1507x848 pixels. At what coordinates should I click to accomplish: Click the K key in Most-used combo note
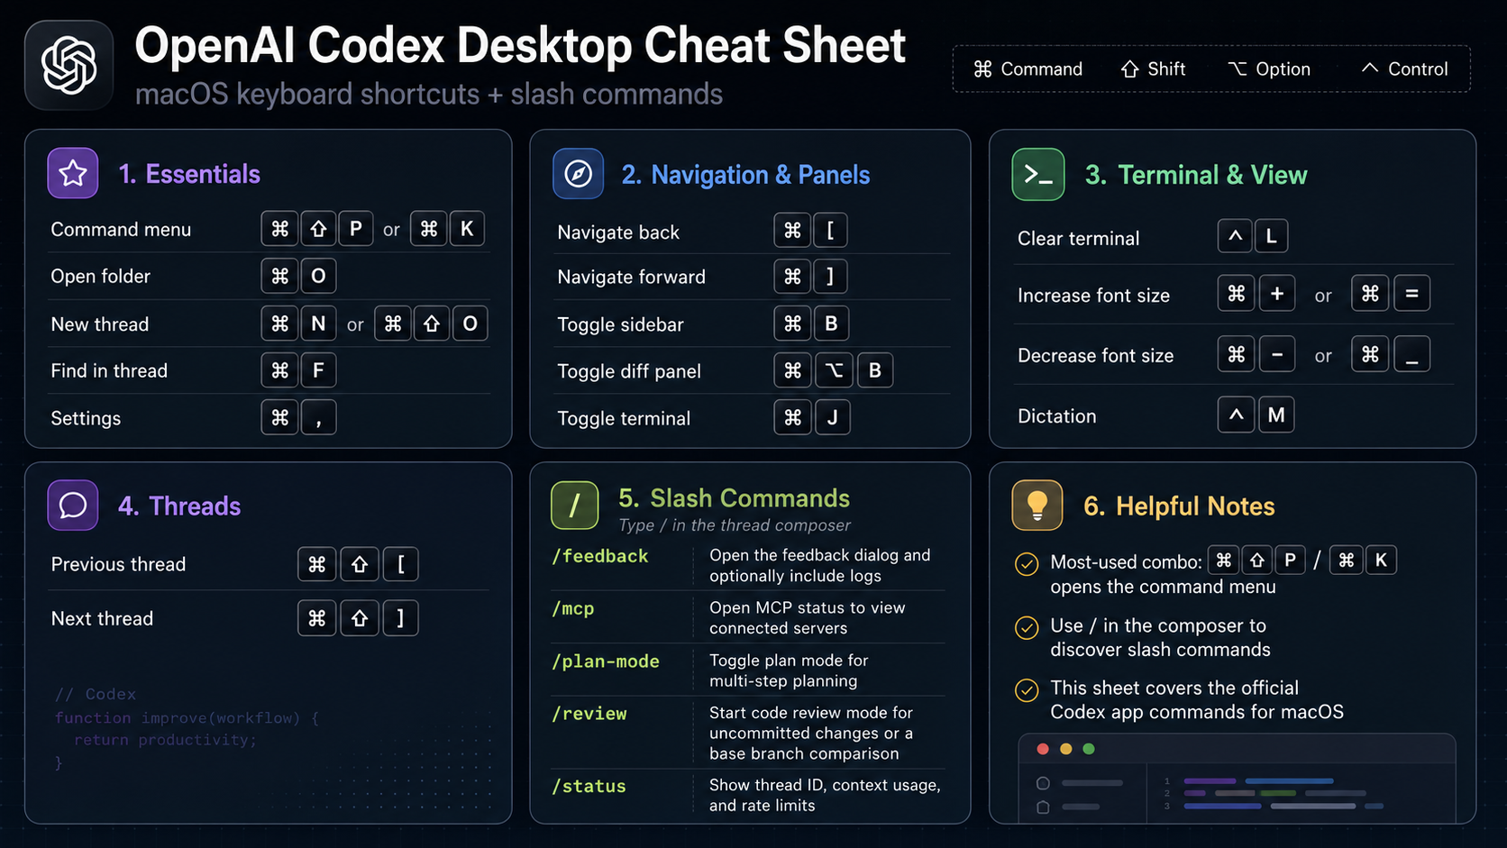click(1381, 561)
